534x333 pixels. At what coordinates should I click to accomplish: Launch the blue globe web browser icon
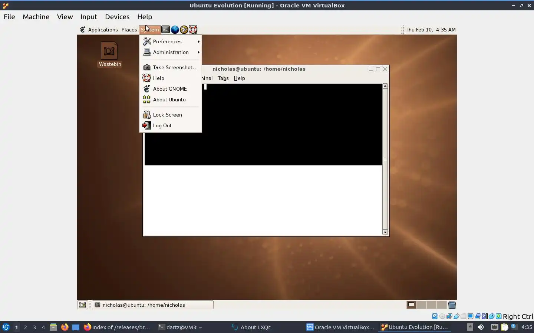[175, 30]
